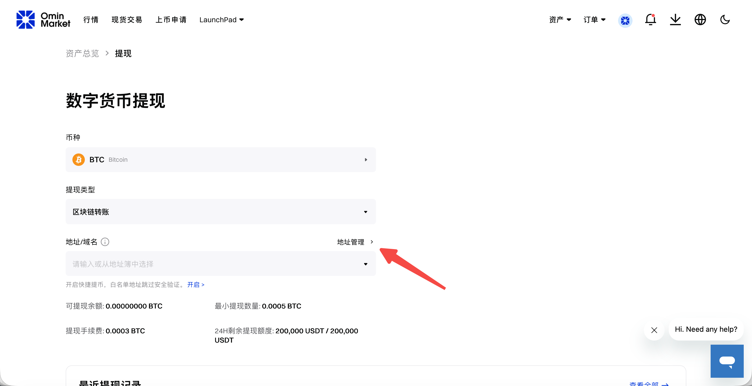
Task: Open the BTC currency selector
Action: click(x=221, y=160)
